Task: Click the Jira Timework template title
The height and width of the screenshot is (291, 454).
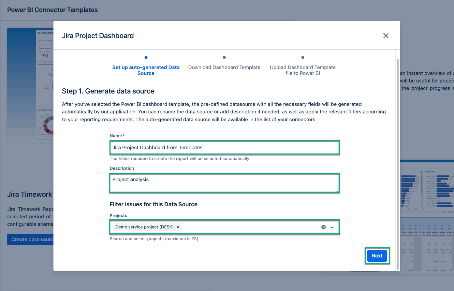Action: click(29, 194)
